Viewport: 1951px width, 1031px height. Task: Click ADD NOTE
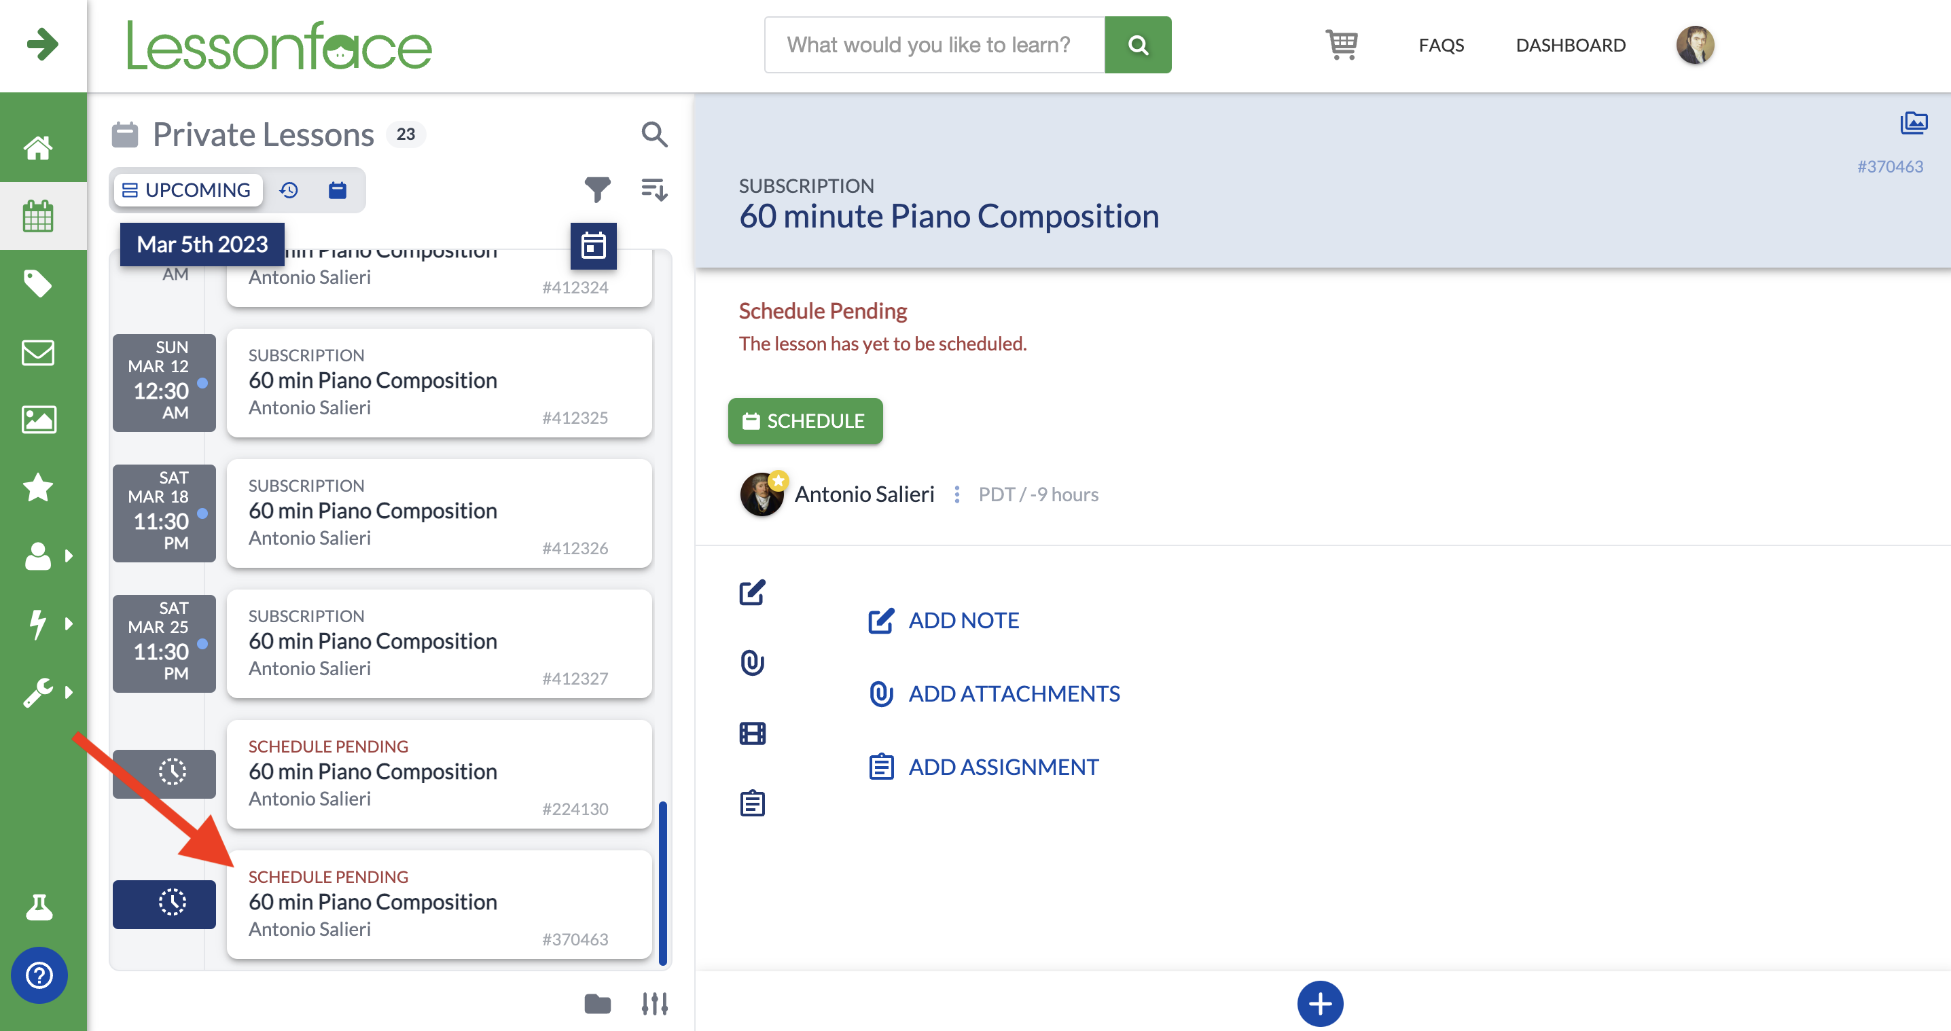click(x=944, y=621)
